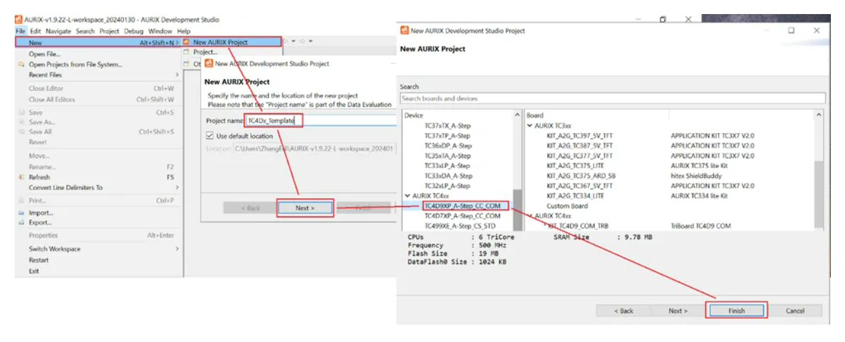Collapse the AURIX TC4xx device group
Image resolution: width=845 pixels, height=342 pixels.
[407, 195]
